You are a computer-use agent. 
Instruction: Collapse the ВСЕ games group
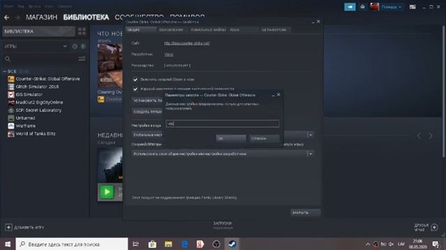[x=5, y=72]
